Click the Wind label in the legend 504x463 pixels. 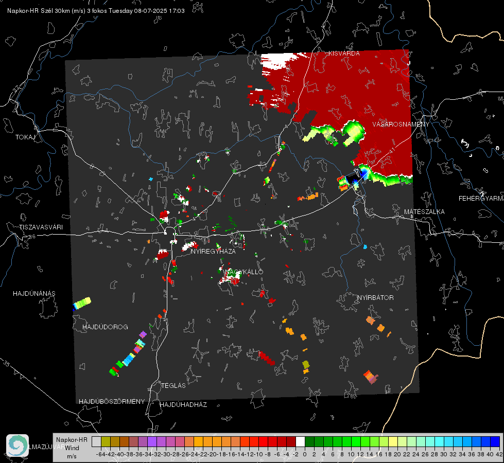[72, 448]
